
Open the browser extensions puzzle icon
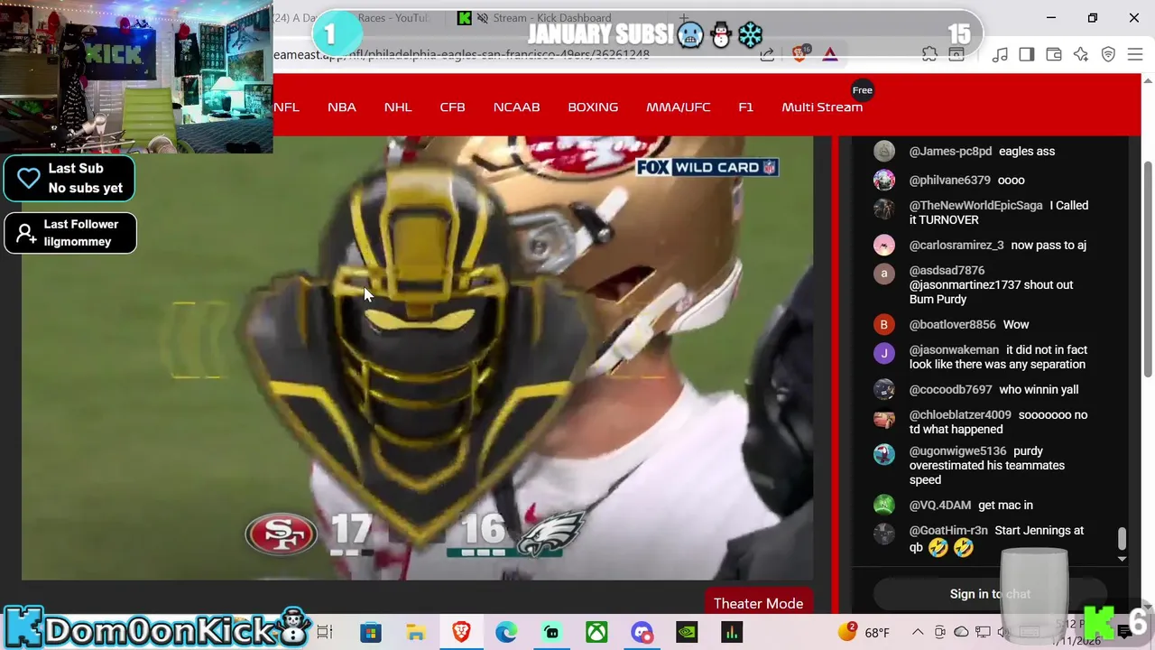(929, 55)
